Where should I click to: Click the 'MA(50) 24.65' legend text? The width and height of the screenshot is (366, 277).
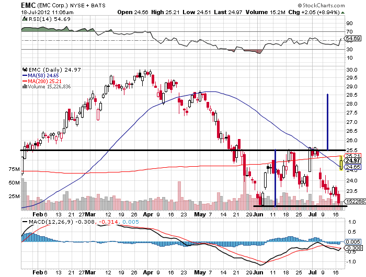coord(43,76)
